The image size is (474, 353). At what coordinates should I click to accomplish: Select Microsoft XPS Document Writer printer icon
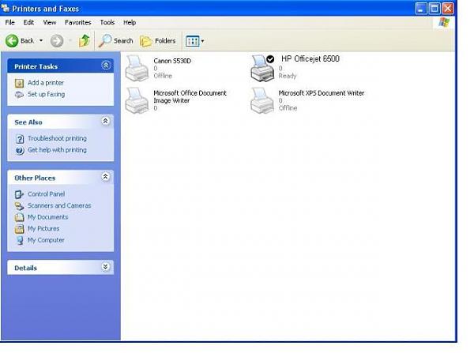(262, 101)
